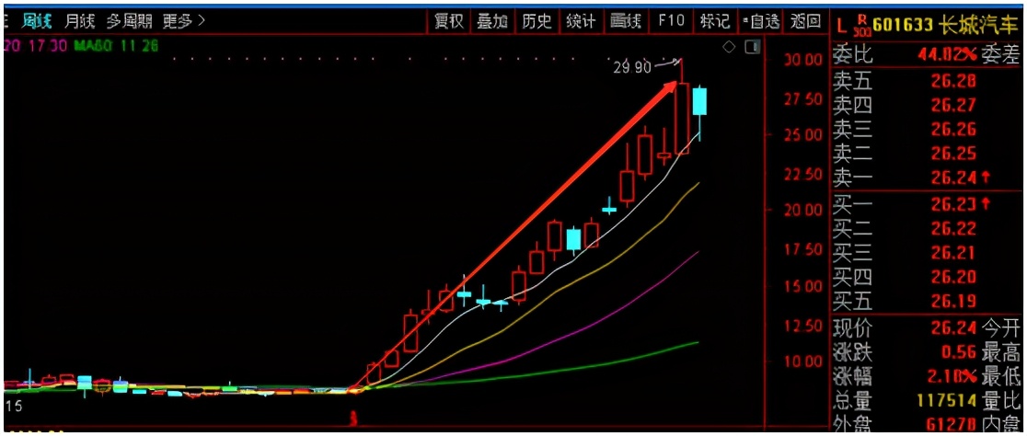The height and width of the screenshot is (436, 1027).
Task: Select the 买三 price 26.21
Action: pos(954,253)
